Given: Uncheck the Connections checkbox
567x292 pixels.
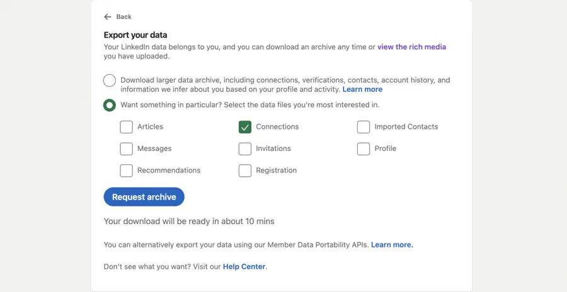Looking at the screenshot, I should [x=245, y=127].
